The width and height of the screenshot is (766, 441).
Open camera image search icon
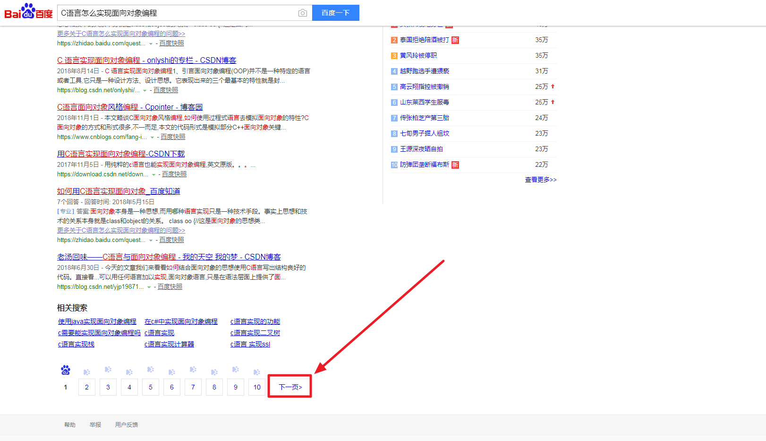tap(303, 13)
